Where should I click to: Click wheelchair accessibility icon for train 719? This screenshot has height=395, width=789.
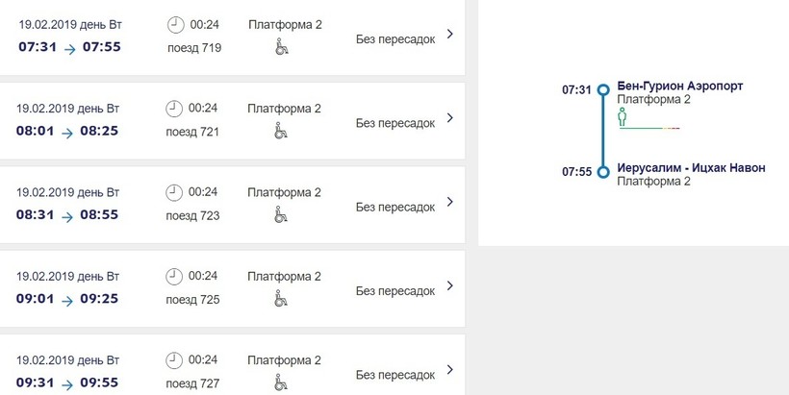coord(281,45)
